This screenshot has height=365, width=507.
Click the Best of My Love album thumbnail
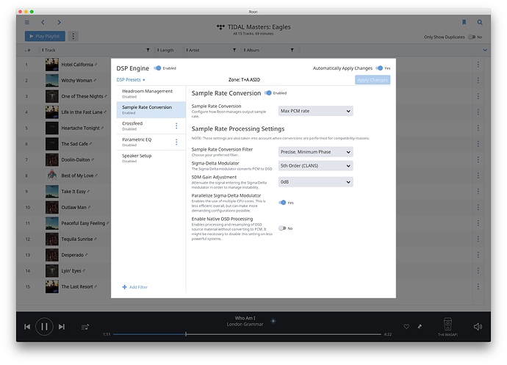52,176
